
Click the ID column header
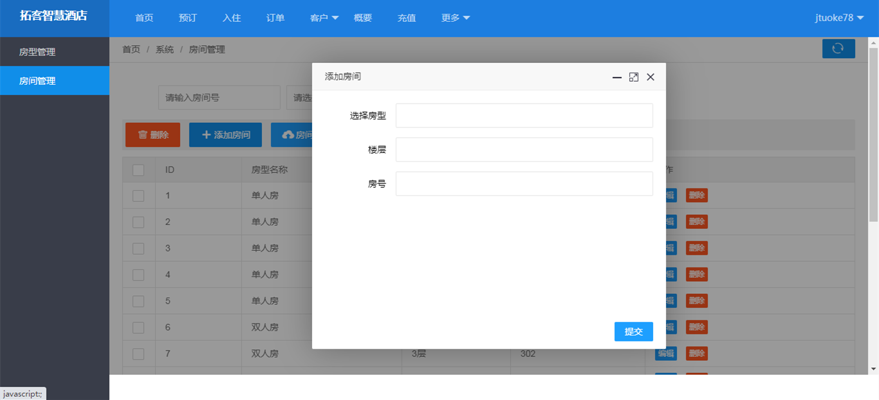170,170
